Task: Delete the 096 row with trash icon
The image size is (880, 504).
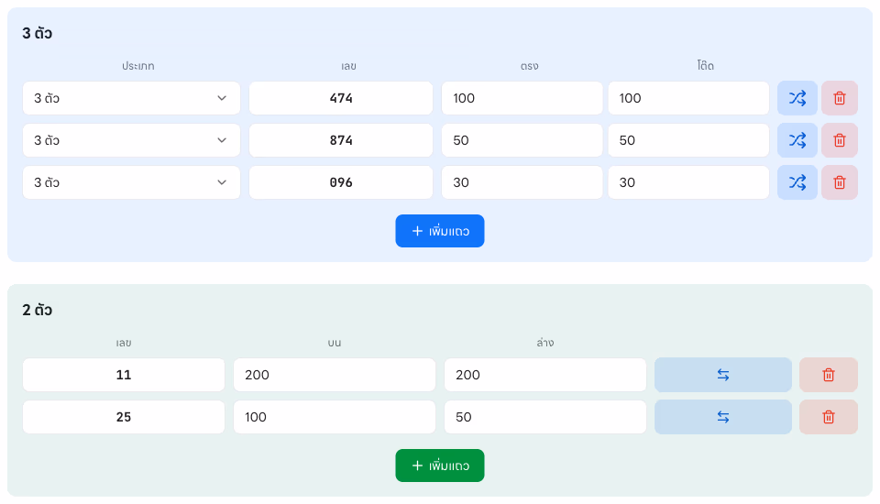Action: (x=840, y=182)
